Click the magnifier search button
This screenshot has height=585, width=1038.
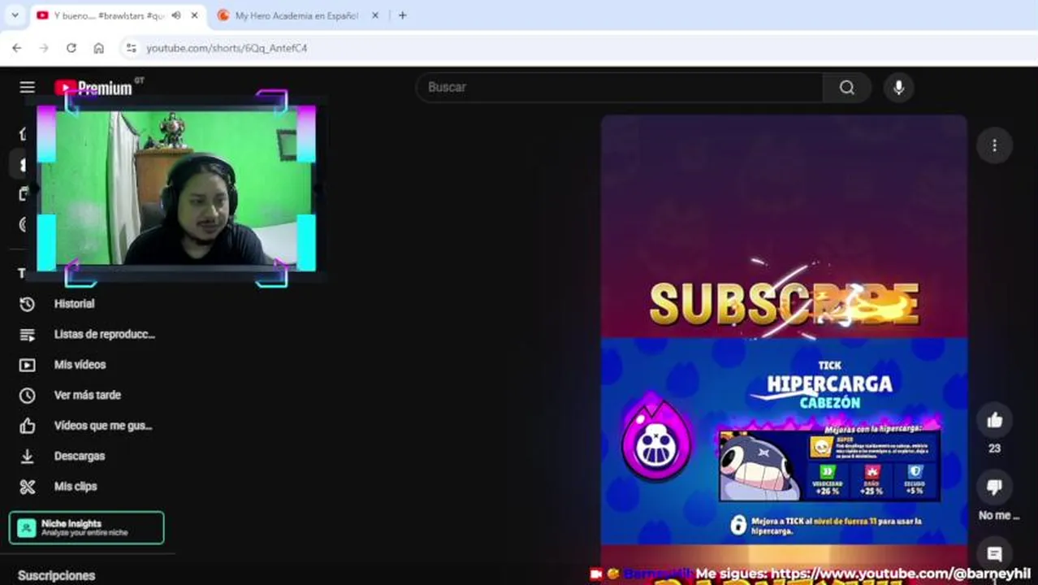(x=847, y=87)
